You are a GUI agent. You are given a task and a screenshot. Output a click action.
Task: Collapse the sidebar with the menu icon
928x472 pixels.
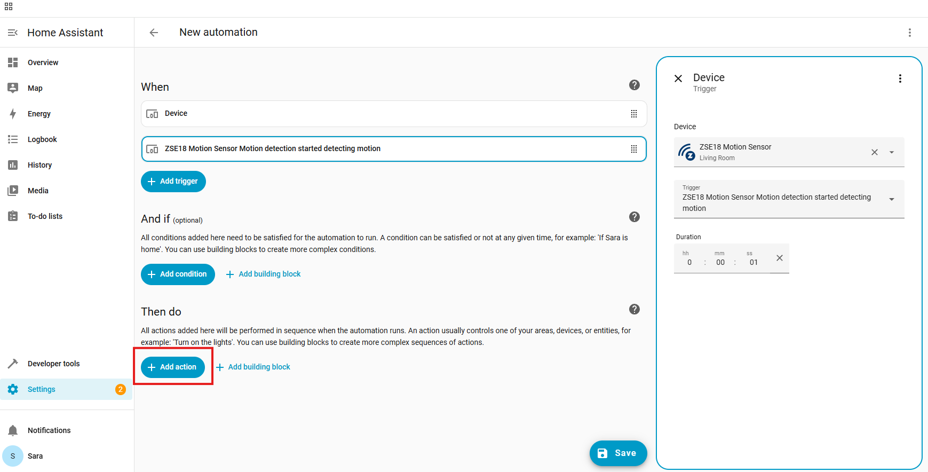13,33
